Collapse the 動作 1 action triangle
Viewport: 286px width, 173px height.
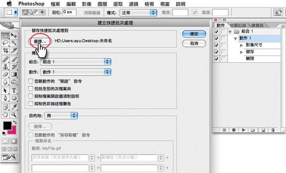click(x=236, y=39)
